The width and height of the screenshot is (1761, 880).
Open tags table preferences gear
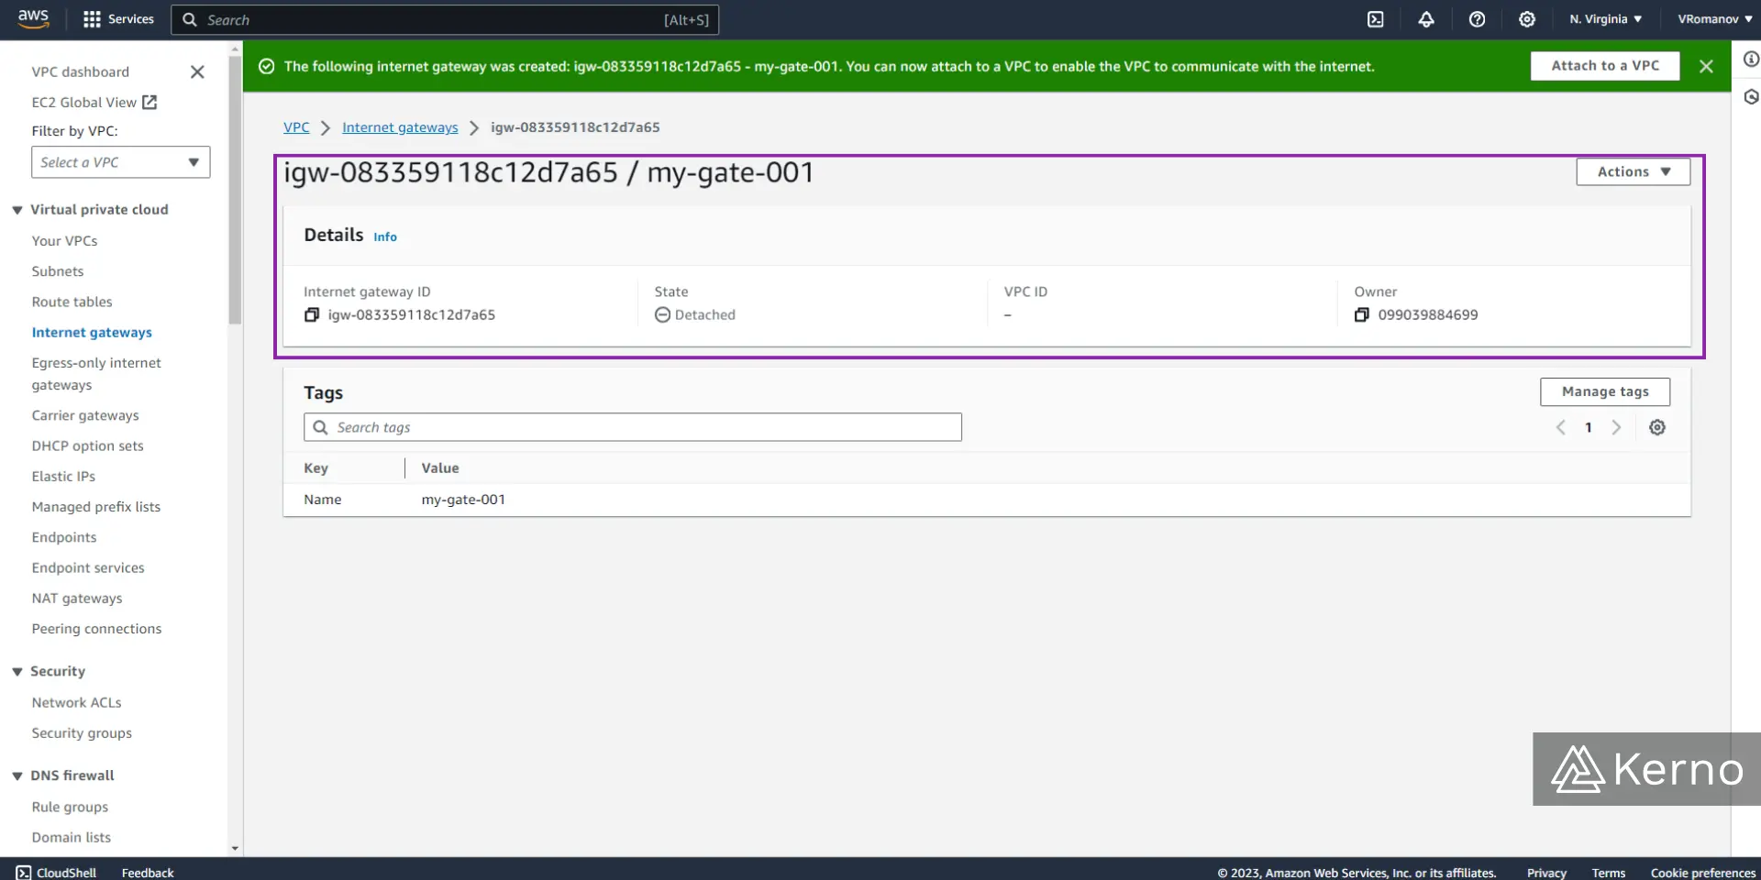tap(1657, 427)
